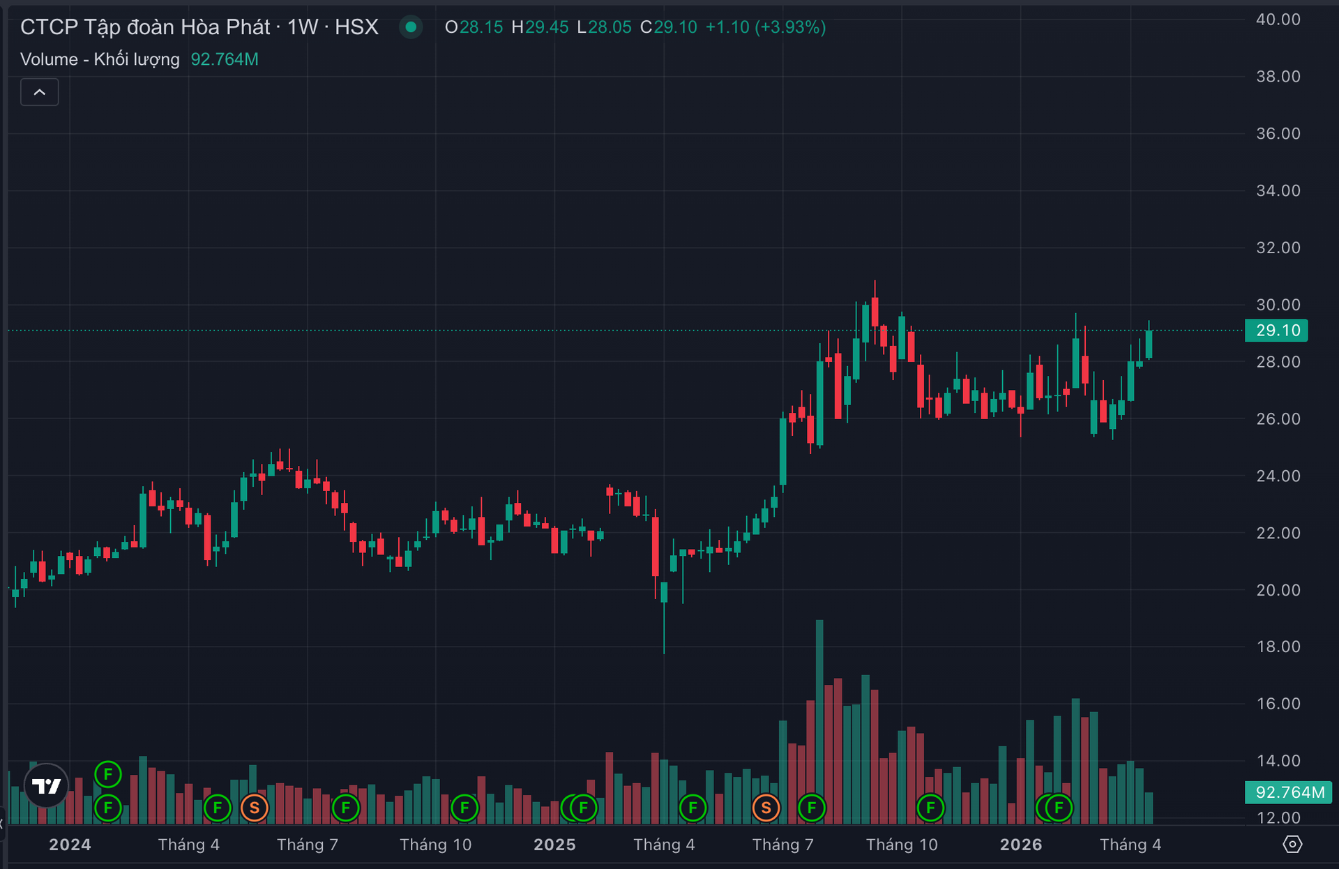The height and width of the screenshot is (869, 1339).
Task: Click the 'F' event marker near the 2025 label
Action: 580,808
